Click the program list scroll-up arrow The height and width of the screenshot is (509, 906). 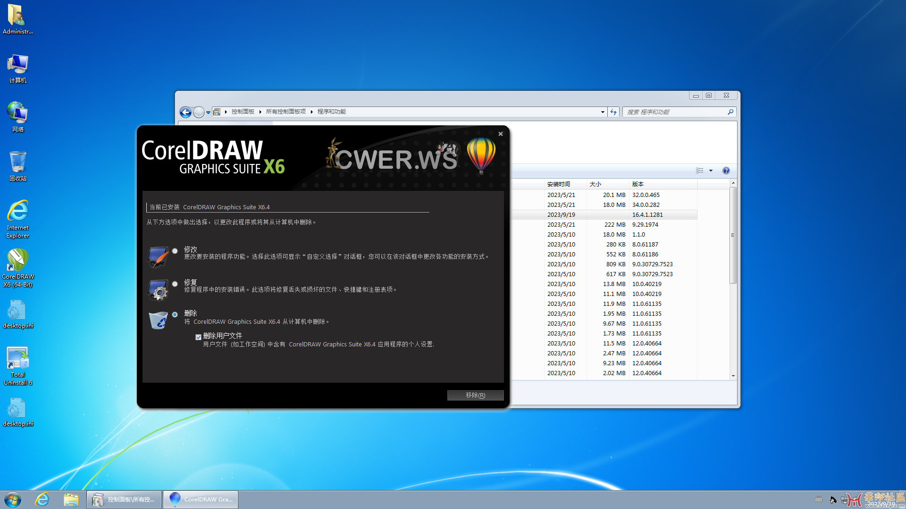(733, 183)
